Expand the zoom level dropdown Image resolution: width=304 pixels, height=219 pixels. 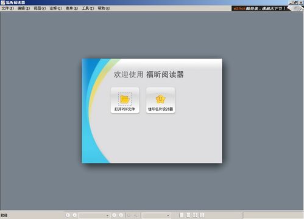pyautogui.click(x=168, y=215)
